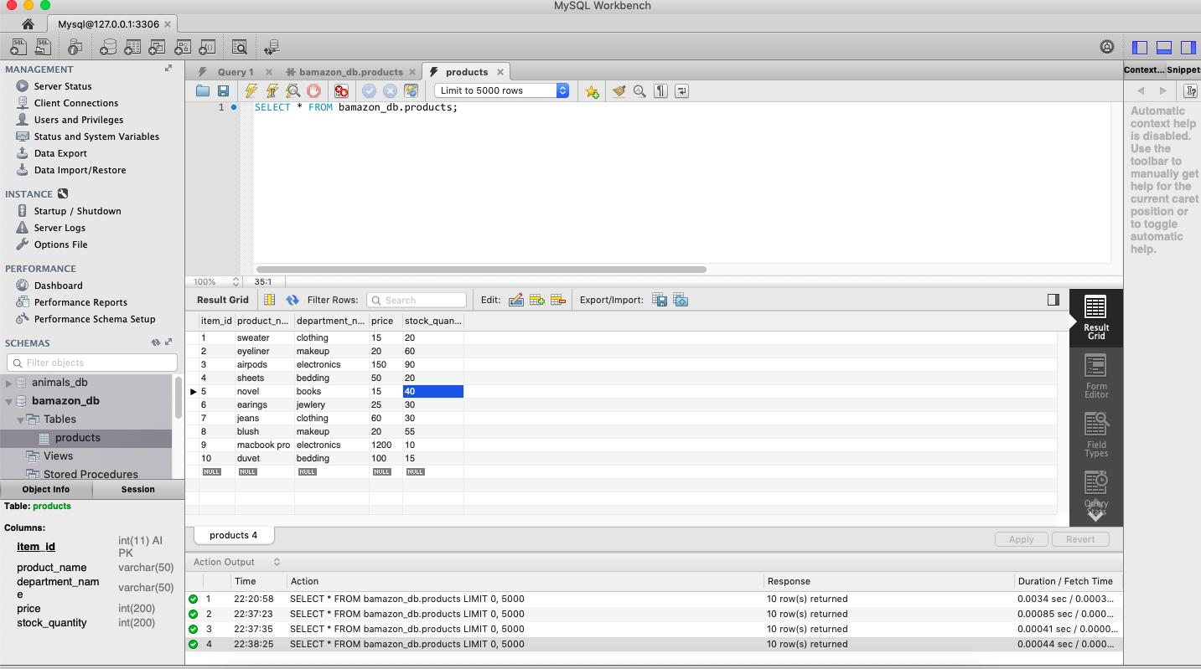Image resolution: width=1201 pixels, height=669 pixels.
Task: Collapse the bamazon_db schema
Action: pos(9,401)
